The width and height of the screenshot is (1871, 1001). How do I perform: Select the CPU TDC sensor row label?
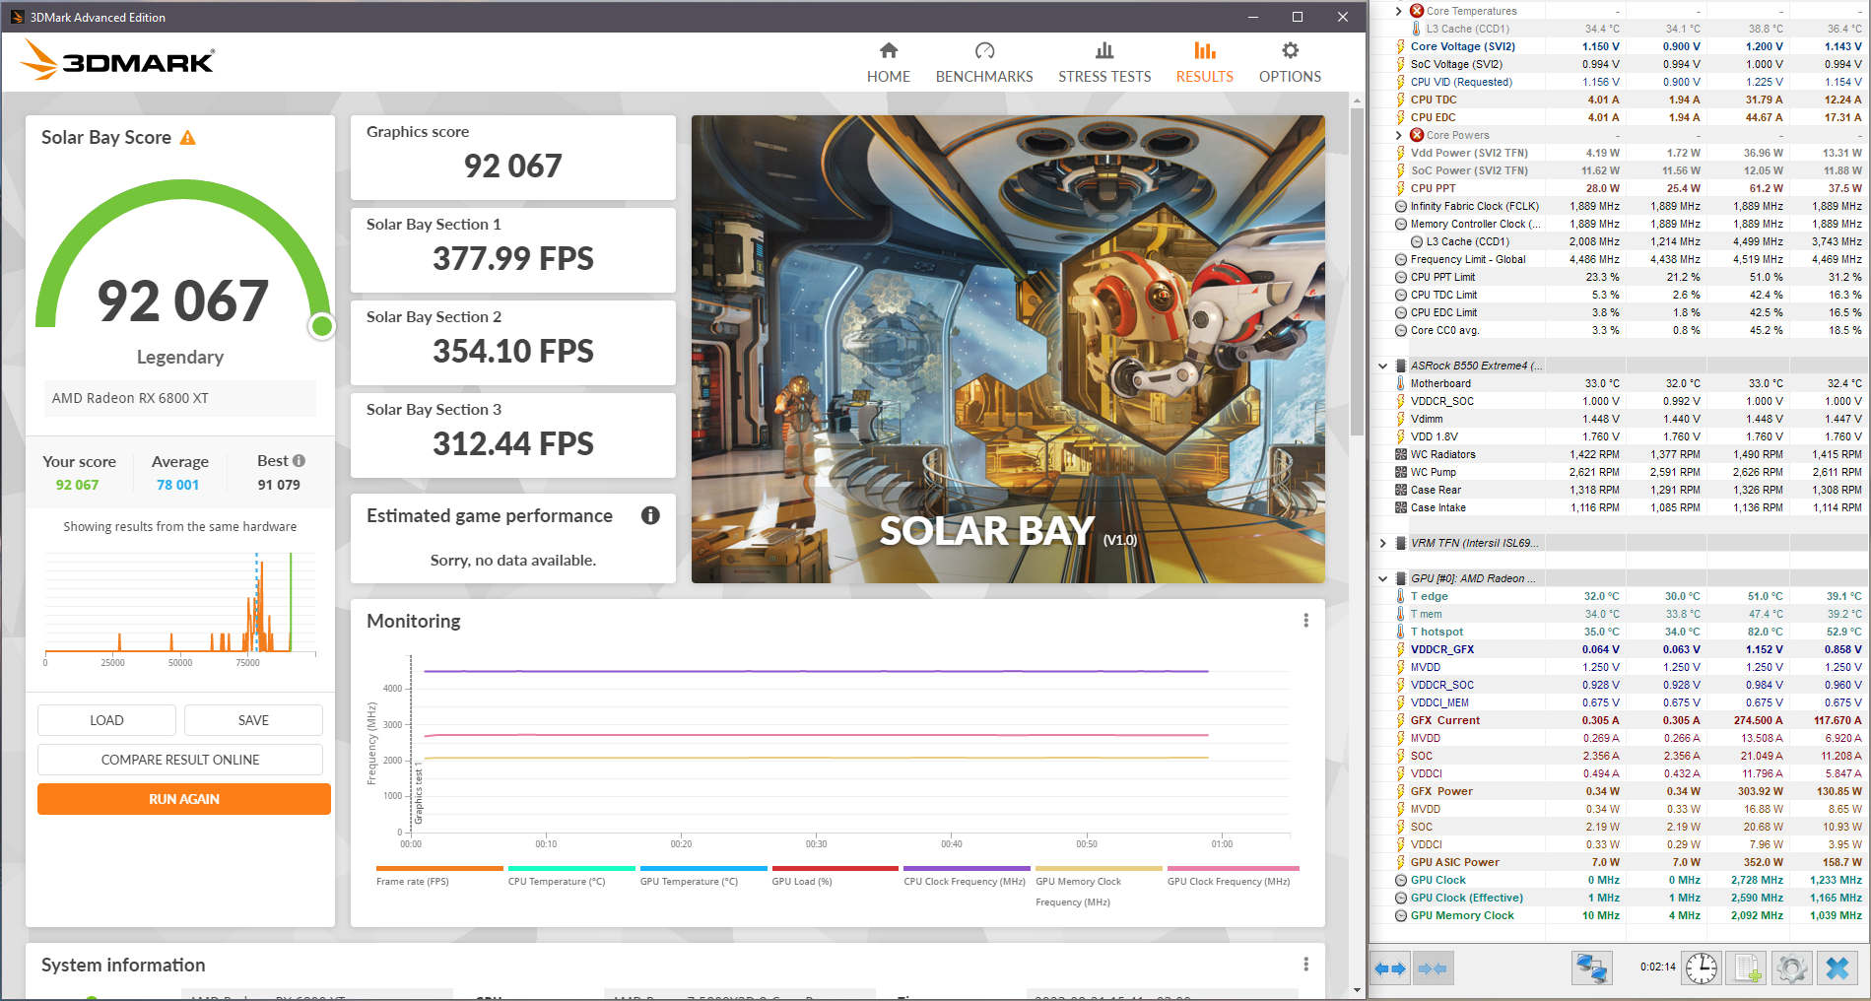tap(1434, 100)
